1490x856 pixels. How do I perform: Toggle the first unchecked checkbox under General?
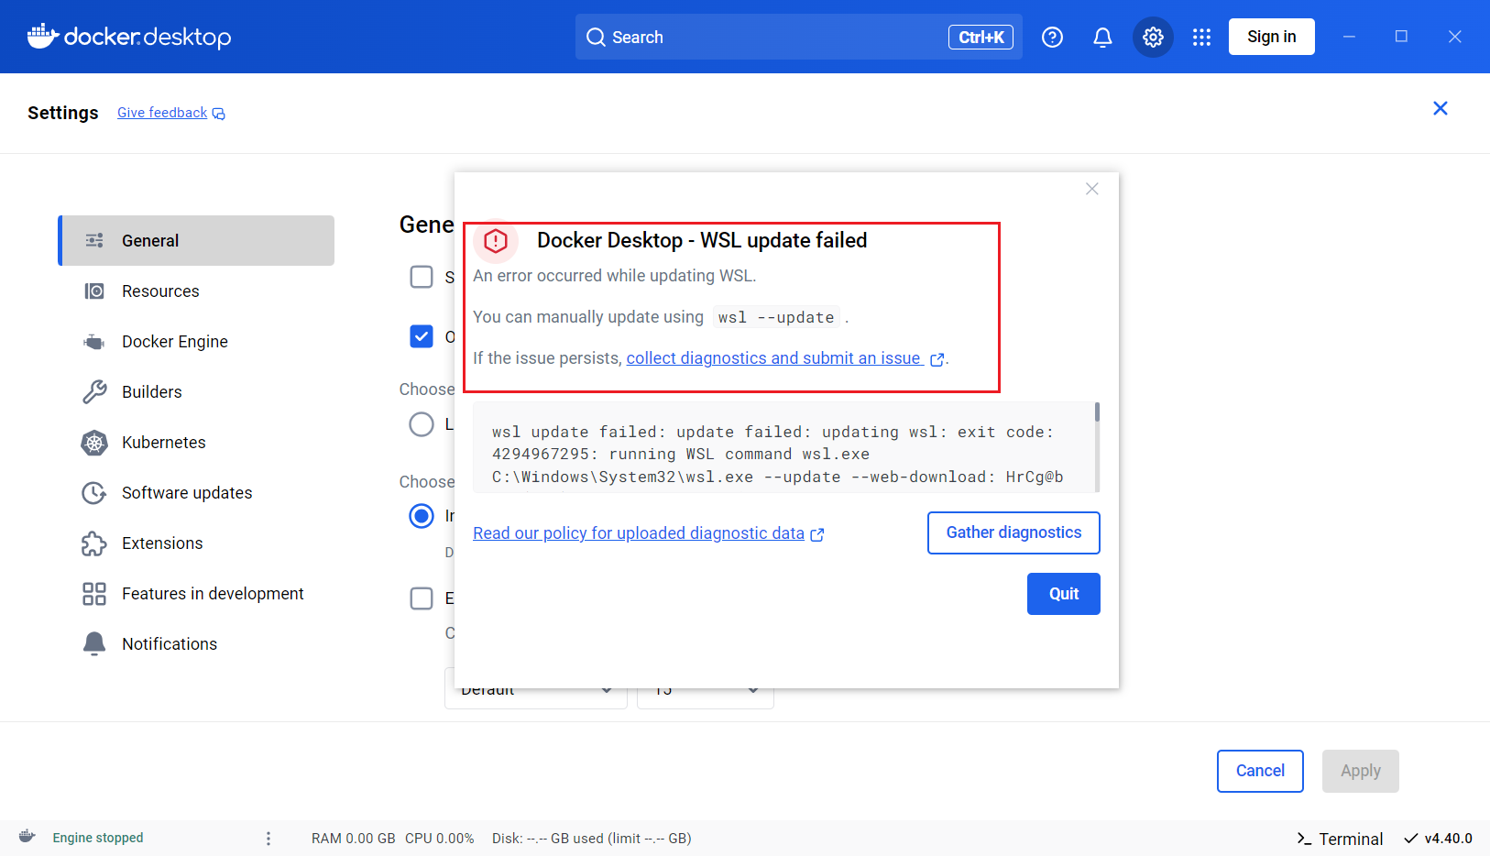pos(422,277)
